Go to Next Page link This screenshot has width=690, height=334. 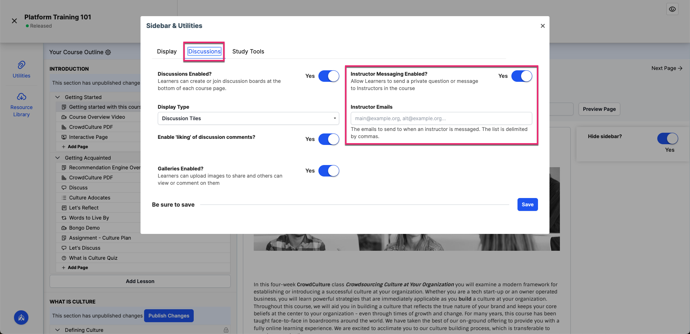click(x=667, y=68)
